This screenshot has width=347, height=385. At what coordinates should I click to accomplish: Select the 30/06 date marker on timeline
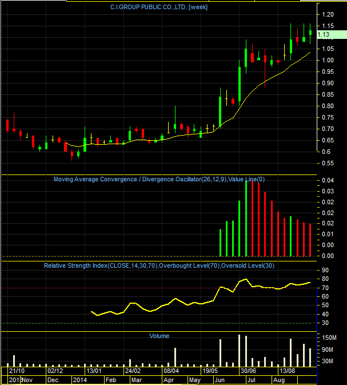(x=248, y=371)
